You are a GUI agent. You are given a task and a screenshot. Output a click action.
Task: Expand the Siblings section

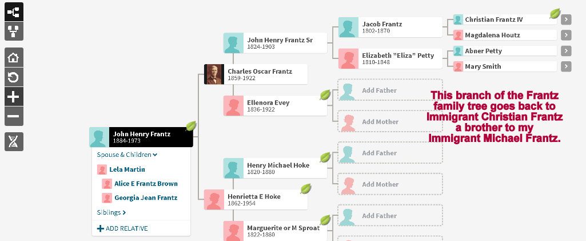(111, 212)
